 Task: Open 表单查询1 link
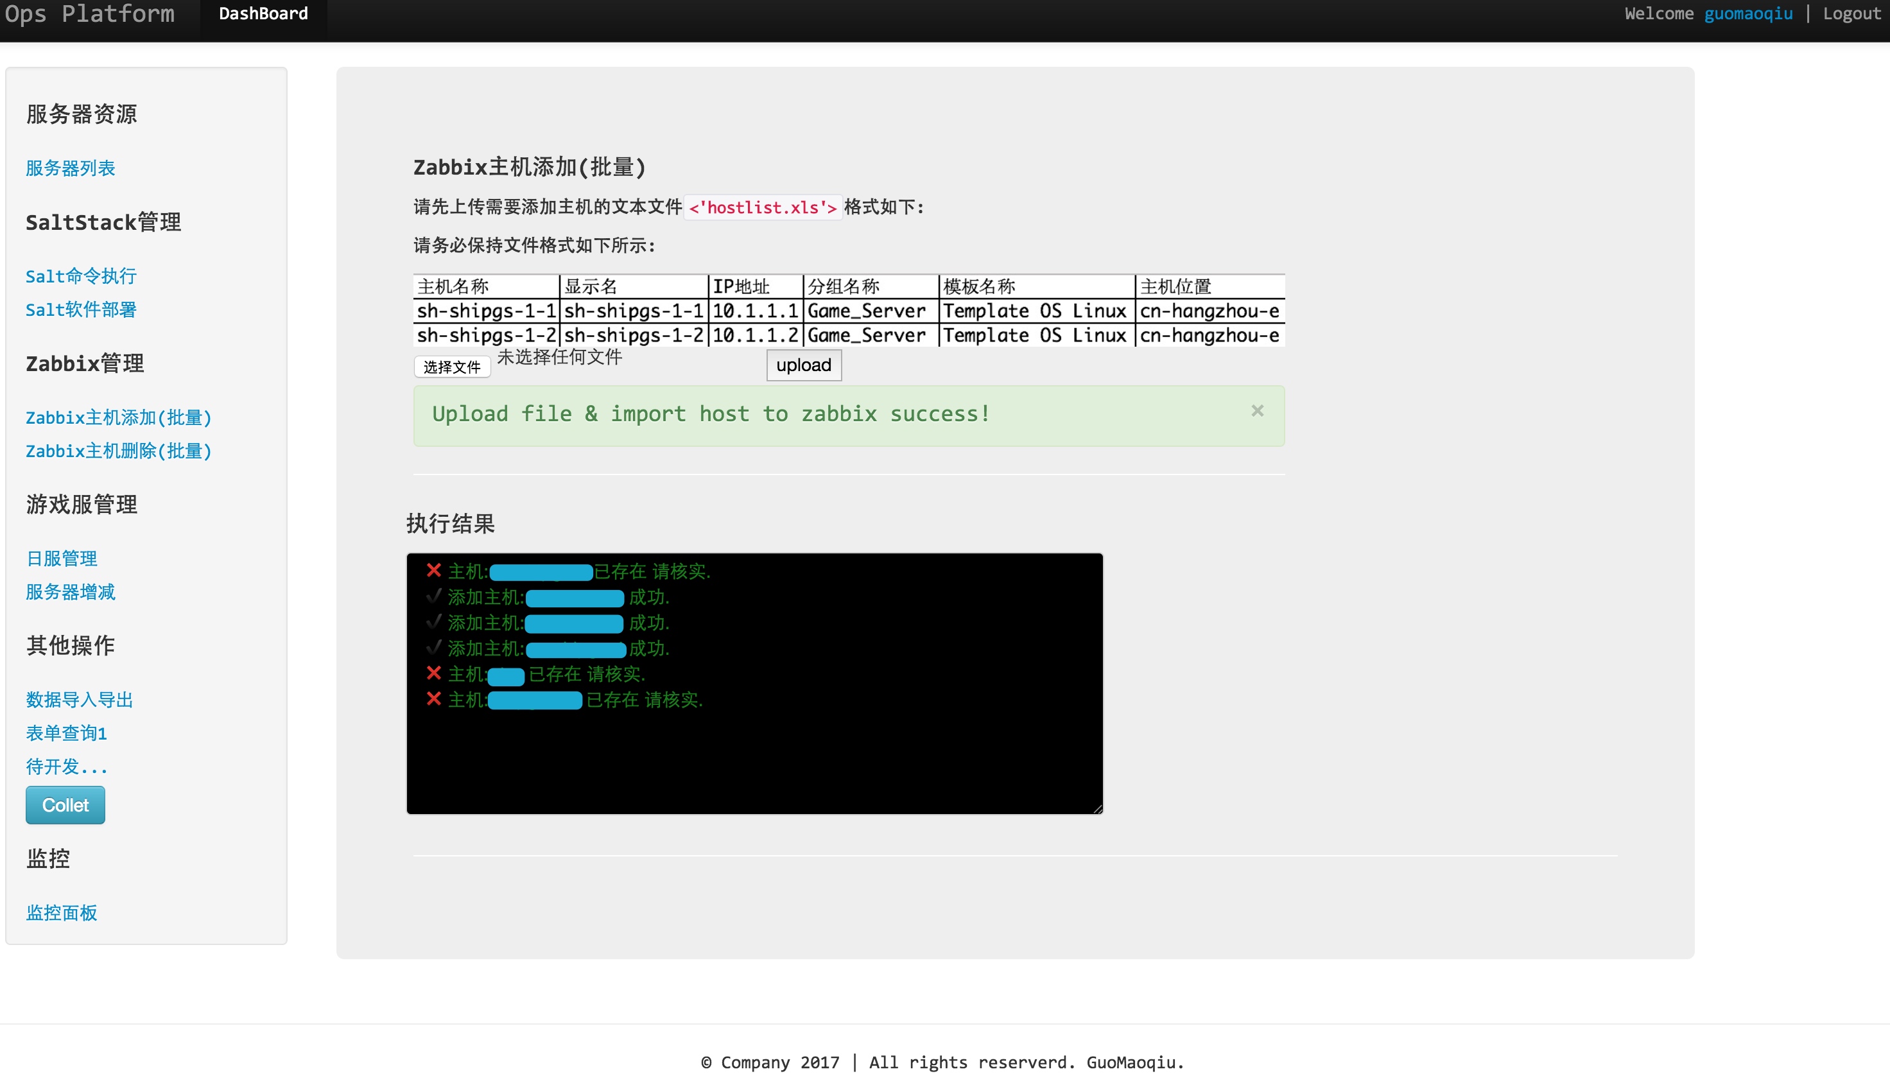point(67,733)
